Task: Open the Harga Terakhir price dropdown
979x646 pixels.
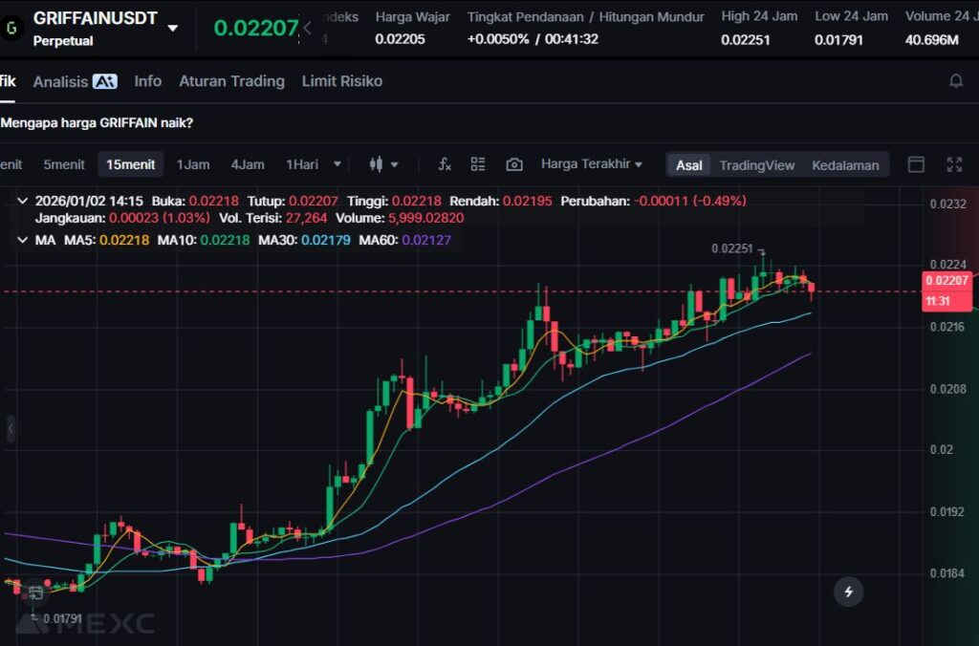Action: click(591, 164)
